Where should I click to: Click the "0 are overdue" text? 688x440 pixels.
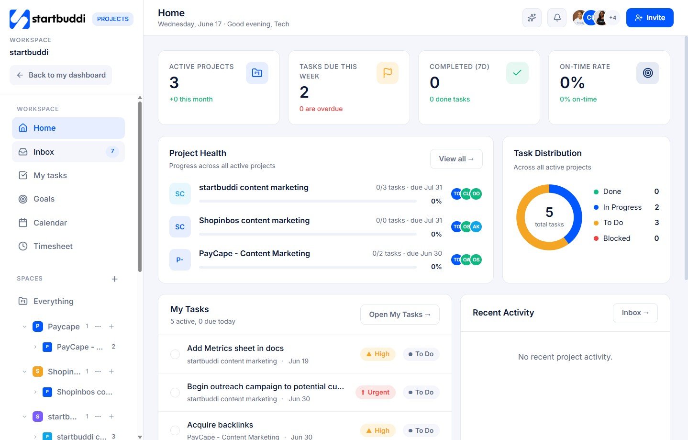point(321,109)
